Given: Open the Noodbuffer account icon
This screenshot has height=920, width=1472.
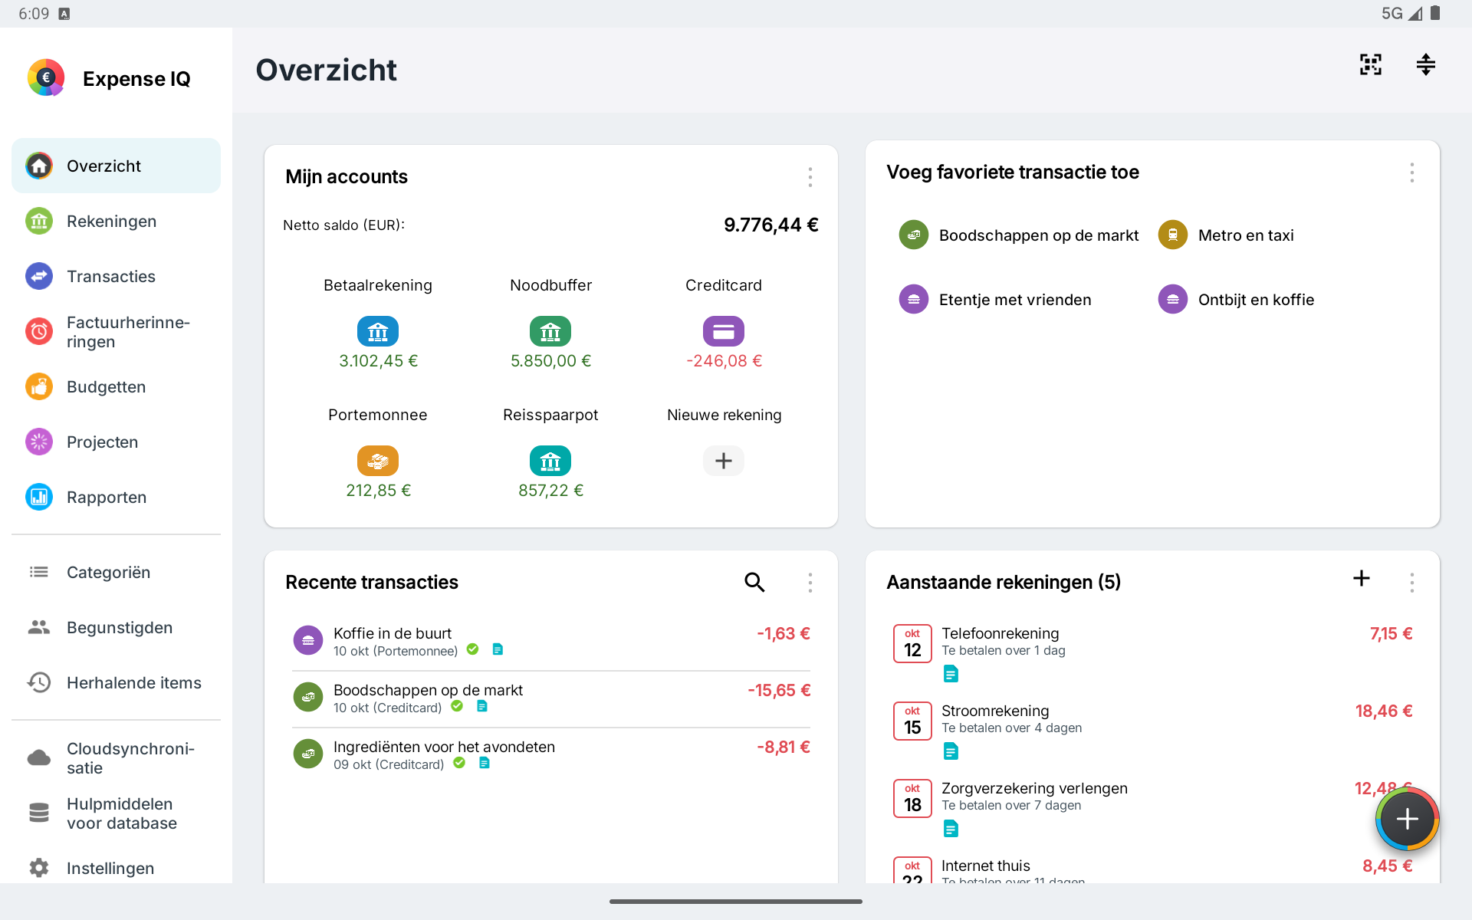Looking at the screenshot, I should click(550, 331).
